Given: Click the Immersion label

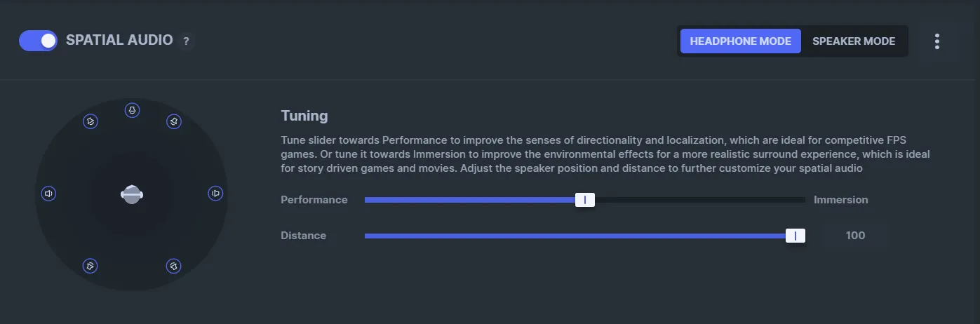Looking at the screenshot, I should (840, 200).
